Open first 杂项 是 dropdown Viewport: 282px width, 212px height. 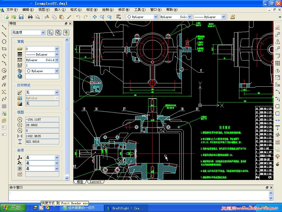[x=42, y=158]
